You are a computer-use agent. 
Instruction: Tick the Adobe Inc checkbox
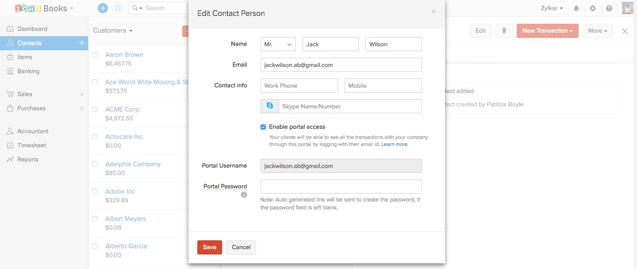(x=95, y=191)
